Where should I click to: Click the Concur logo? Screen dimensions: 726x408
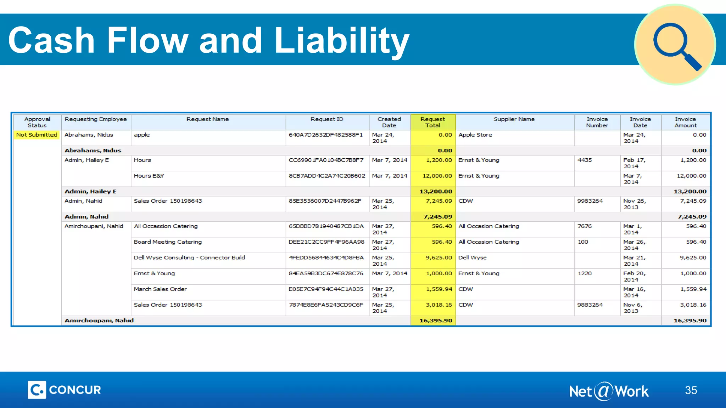pos(65,390)
